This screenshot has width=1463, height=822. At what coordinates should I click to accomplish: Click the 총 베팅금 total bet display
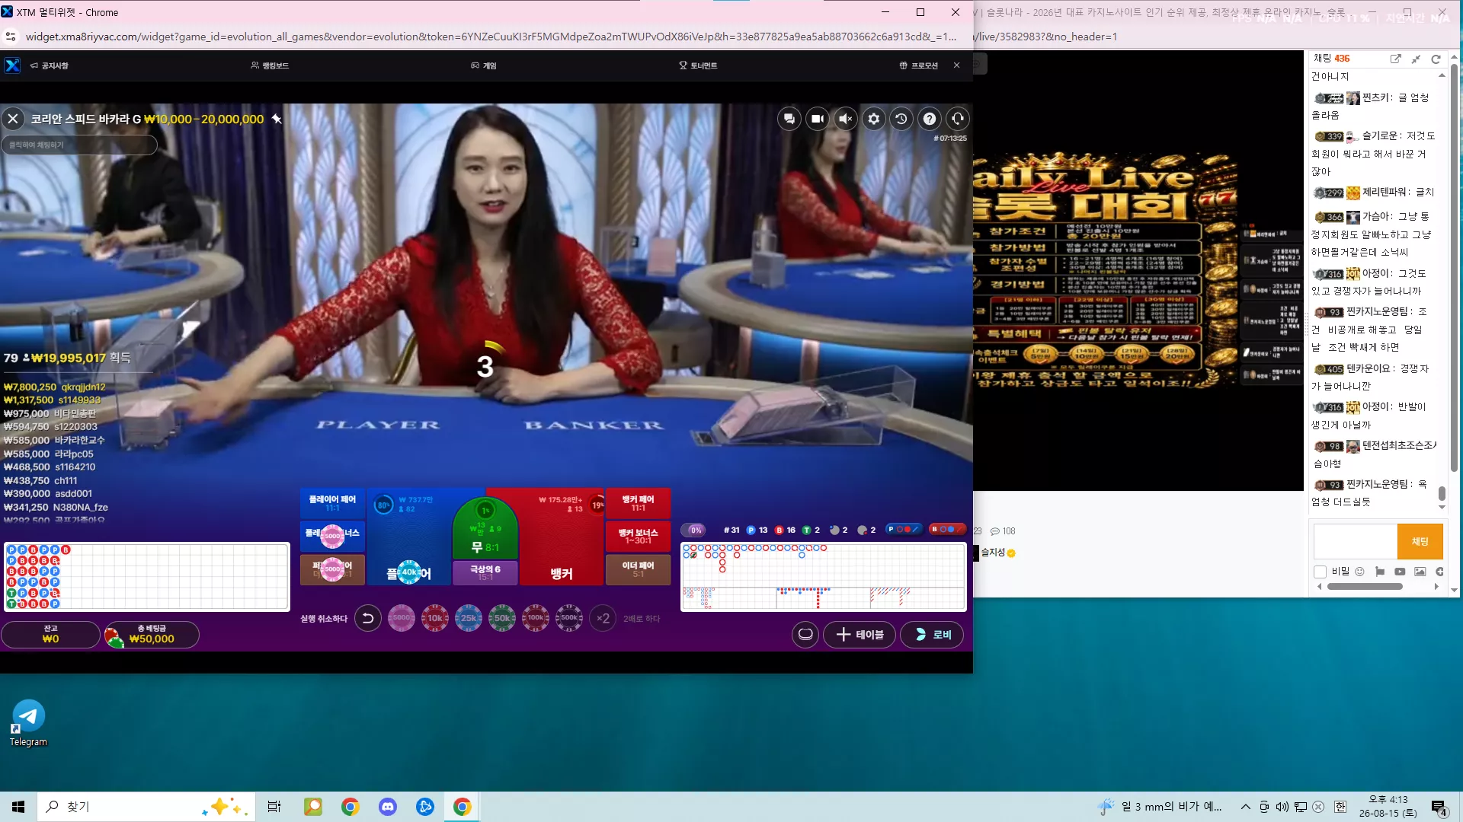(152, 635)
